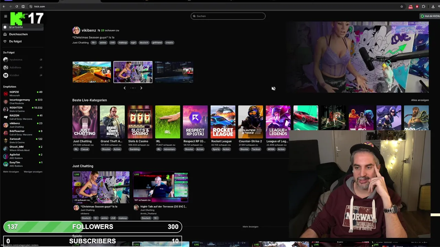Click the offline icon beside hyubsama

(41, 60)
